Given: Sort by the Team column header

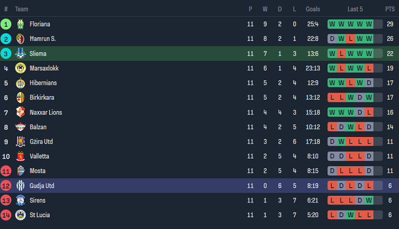Looking at the screenshot, I should click(x=21, y=9).
